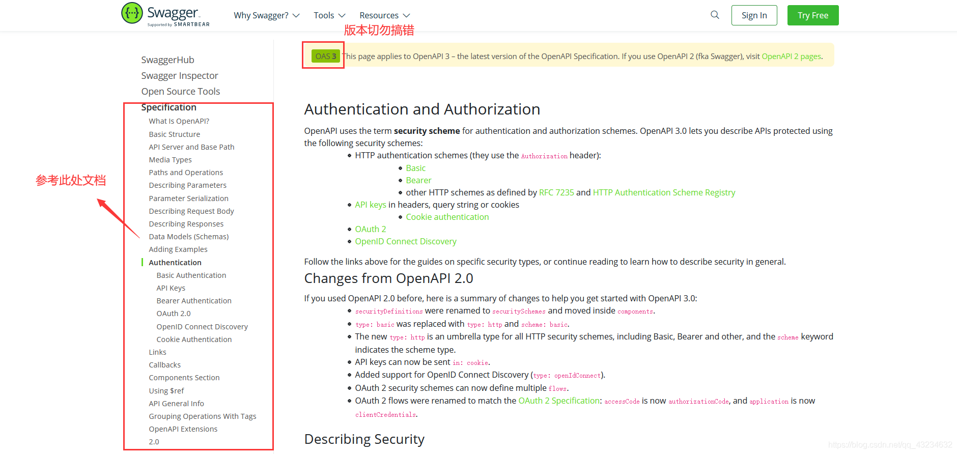This screenshot has width=957, height=454.
Task: Open HTTP Authentication Scheme Registry link
Action: [x=664, y=192]
